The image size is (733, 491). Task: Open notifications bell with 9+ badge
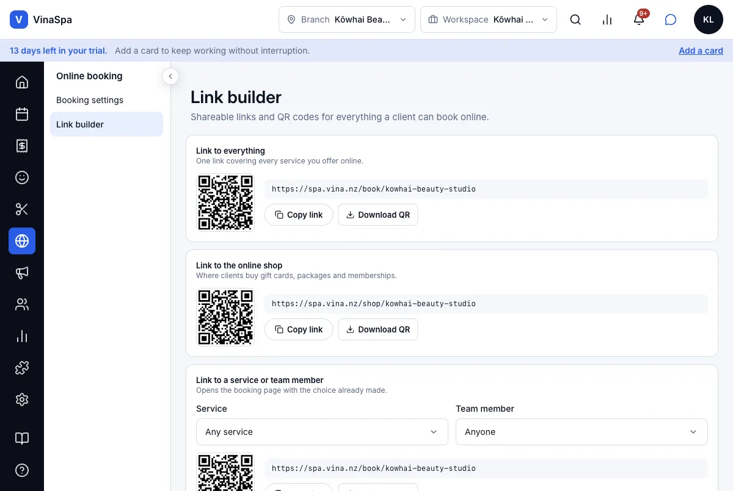pyautogui.click(x=639, y=20)
